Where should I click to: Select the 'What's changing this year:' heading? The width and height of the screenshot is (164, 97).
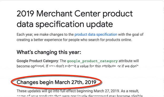coord(49,52)
